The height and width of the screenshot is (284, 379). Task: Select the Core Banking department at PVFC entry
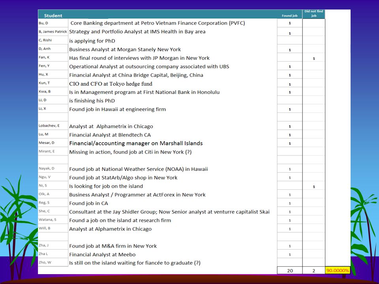(x=158, y=23)
